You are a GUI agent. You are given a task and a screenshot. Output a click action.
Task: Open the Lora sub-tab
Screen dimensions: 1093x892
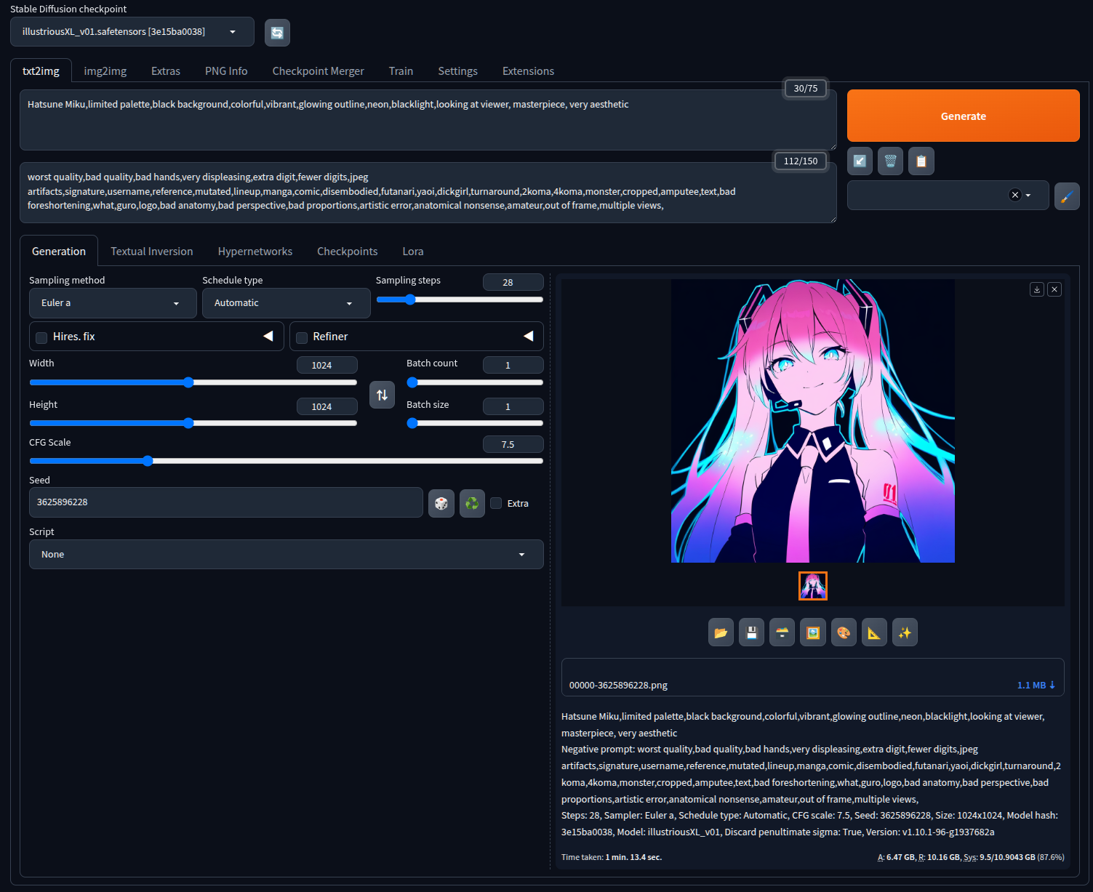pos(413,252)
